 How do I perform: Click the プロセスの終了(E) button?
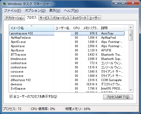[x=118, y=97]
